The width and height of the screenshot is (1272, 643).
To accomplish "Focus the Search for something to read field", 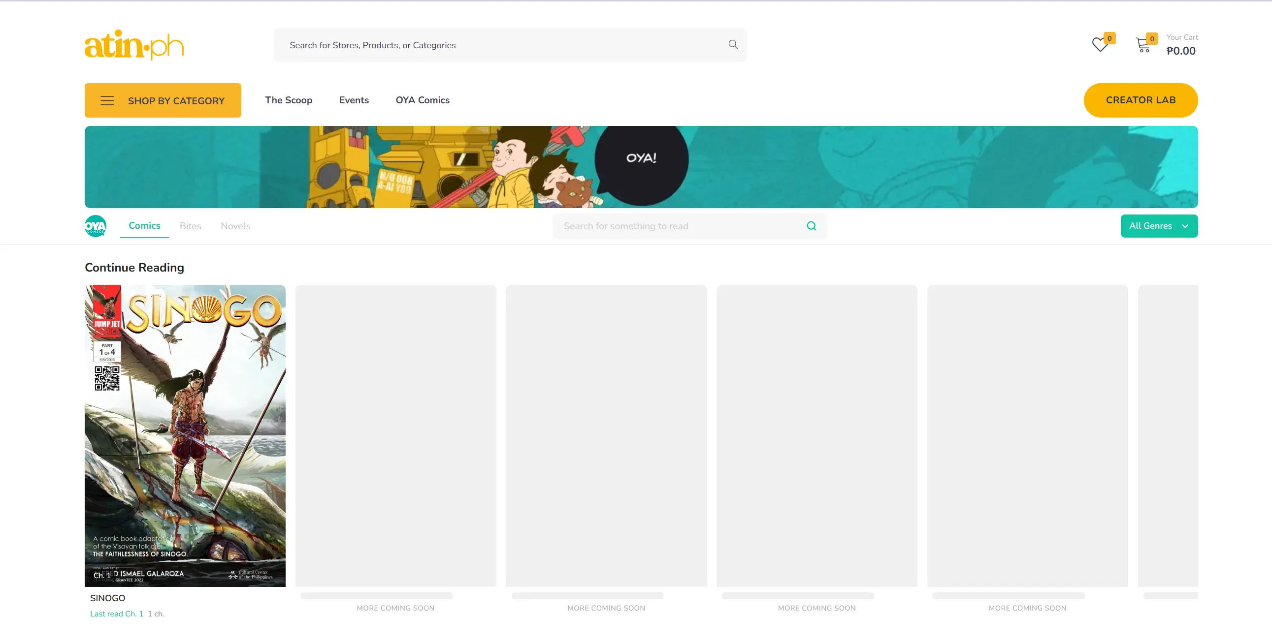I will [x=677, y=226].
